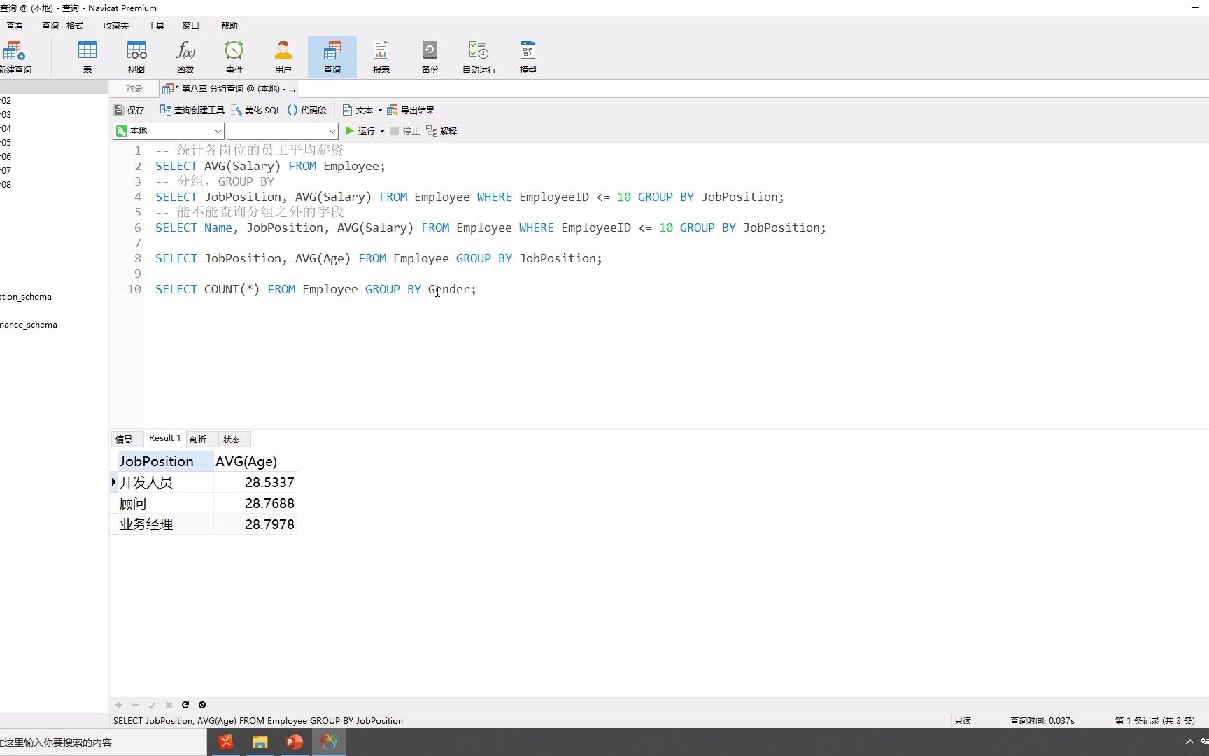
Task: Open the Automation (自动运行) icon
Action: point(479,57)
